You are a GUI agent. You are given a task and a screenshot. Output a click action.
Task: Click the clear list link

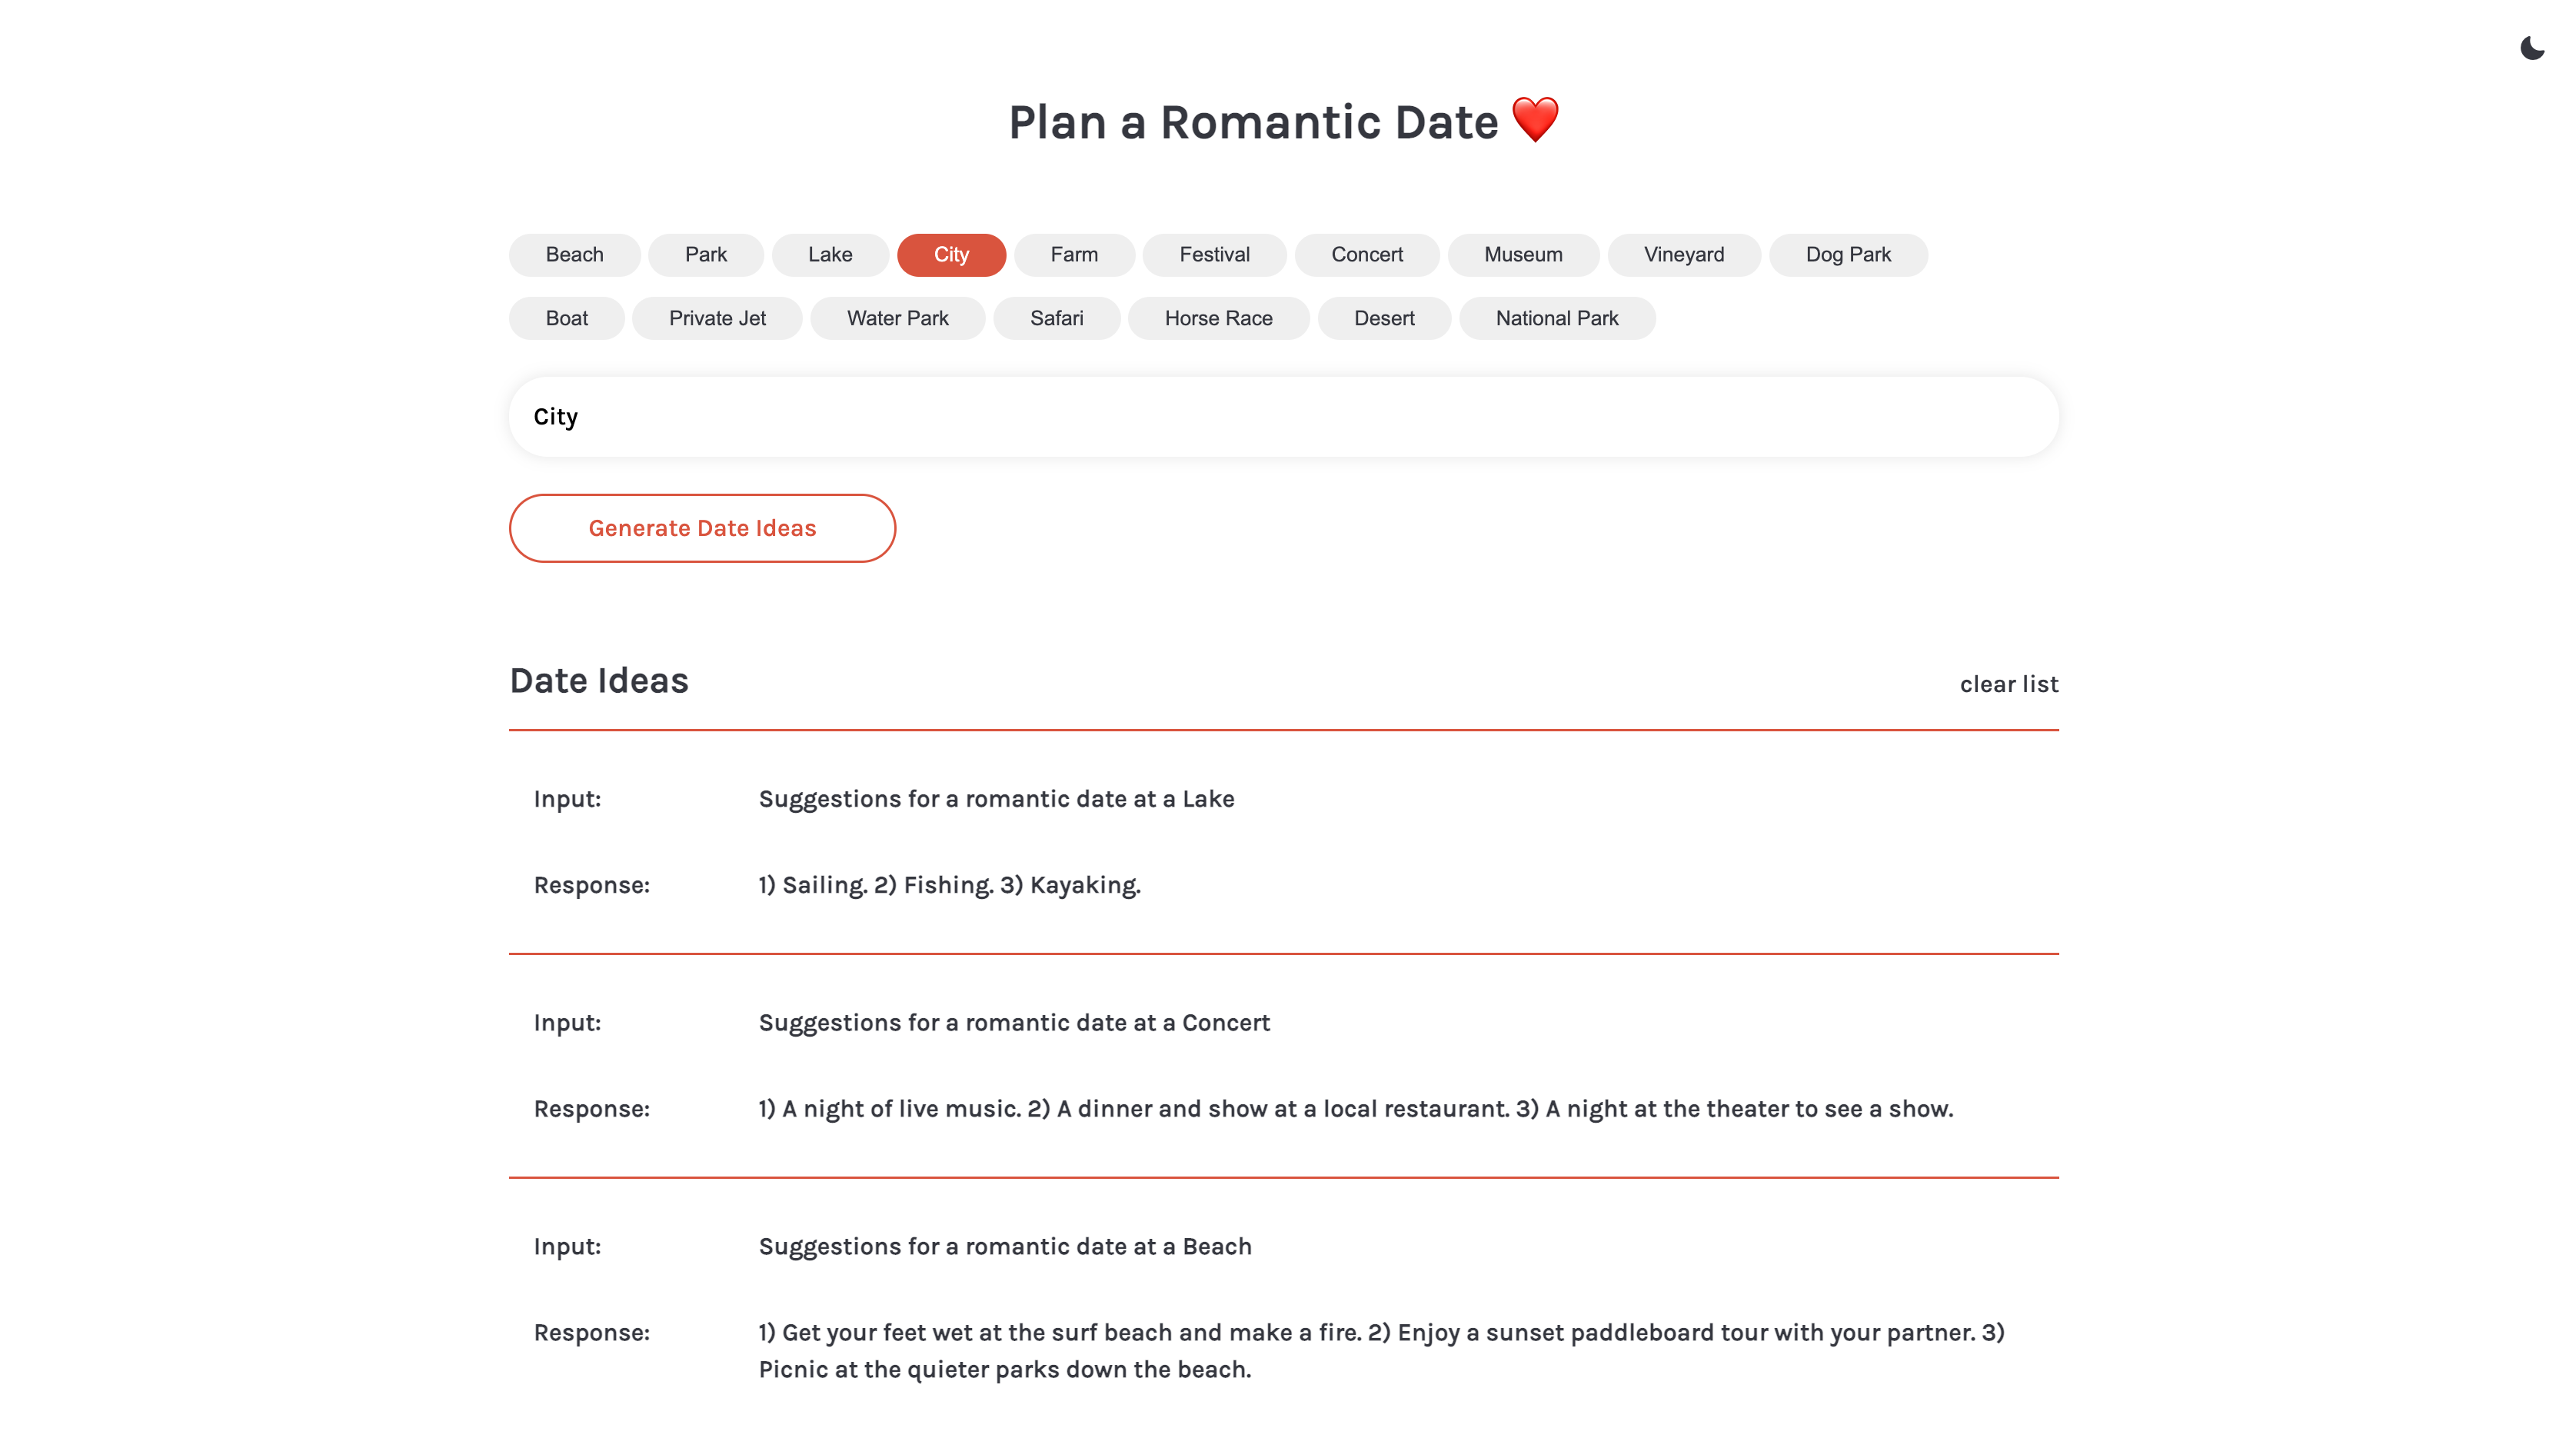click(x=2008, y=684)
